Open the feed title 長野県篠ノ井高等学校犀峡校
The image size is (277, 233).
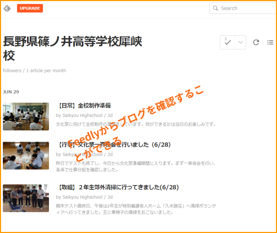(x=72, y=48)
